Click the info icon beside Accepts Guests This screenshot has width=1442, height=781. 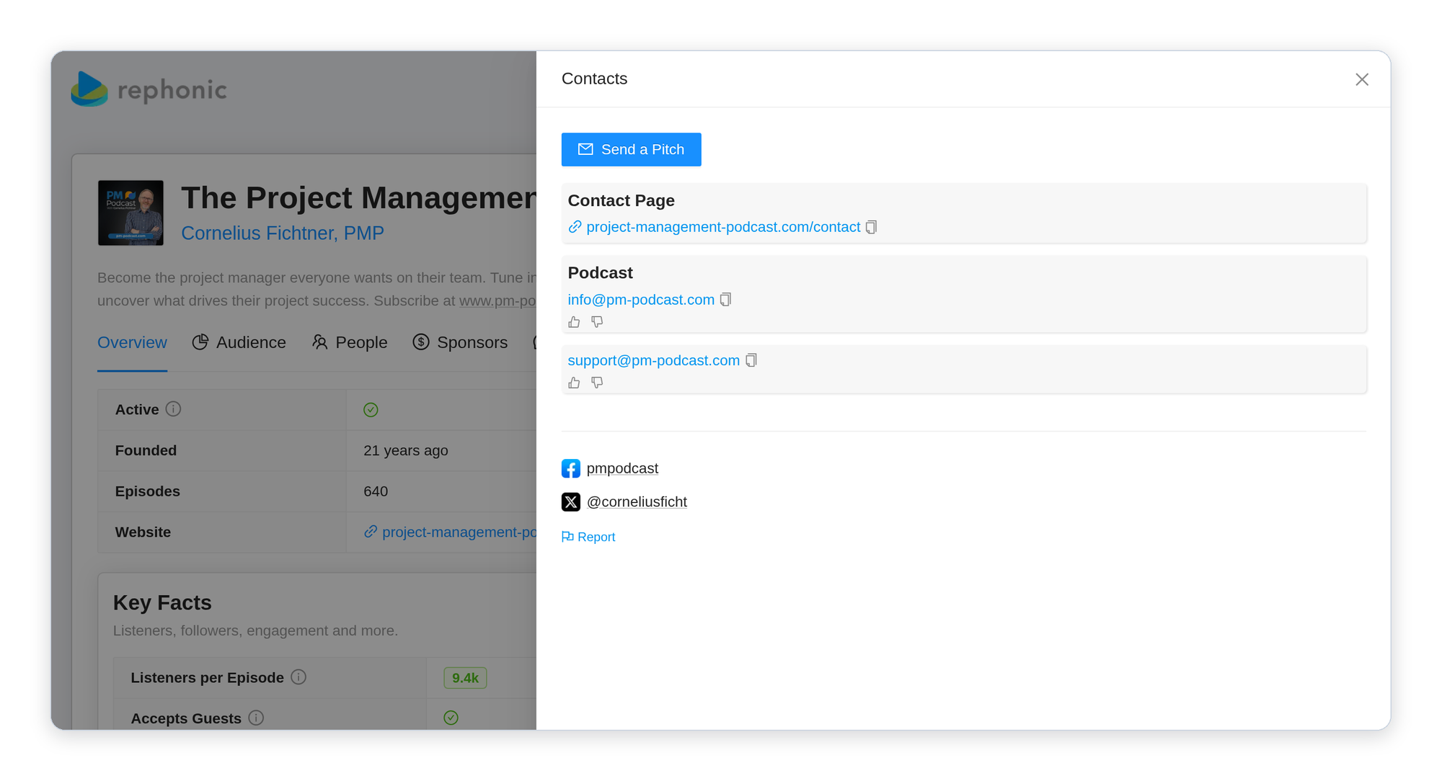point(256,718)
